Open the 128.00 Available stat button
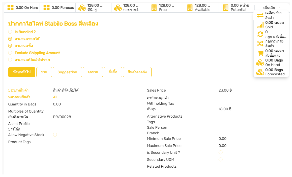 tap(201, 8)
